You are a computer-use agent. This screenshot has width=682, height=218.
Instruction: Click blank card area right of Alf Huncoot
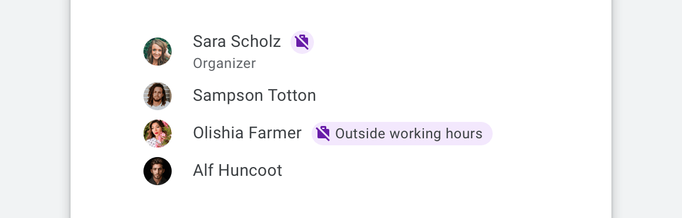point(444,171)
